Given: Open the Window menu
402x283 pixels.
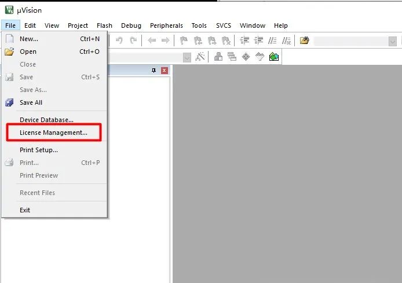Looking at the screenshot, I should (x=253, y=25).
